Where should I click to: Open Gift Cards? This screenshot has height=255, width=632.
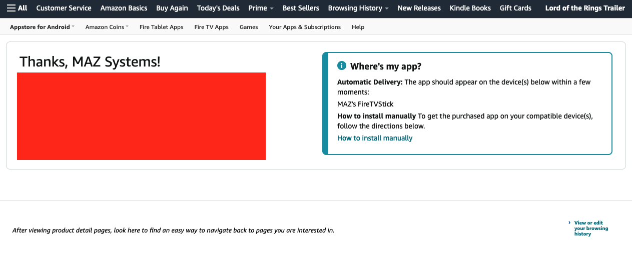pos(515,8)
